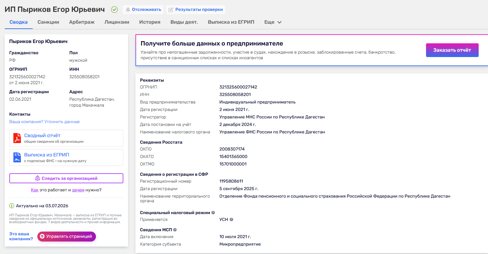Viewport: 488px width, 254px height.
Task: Click page title ИП Пыриков Егор Юрьевич
Action: [54, 9]
